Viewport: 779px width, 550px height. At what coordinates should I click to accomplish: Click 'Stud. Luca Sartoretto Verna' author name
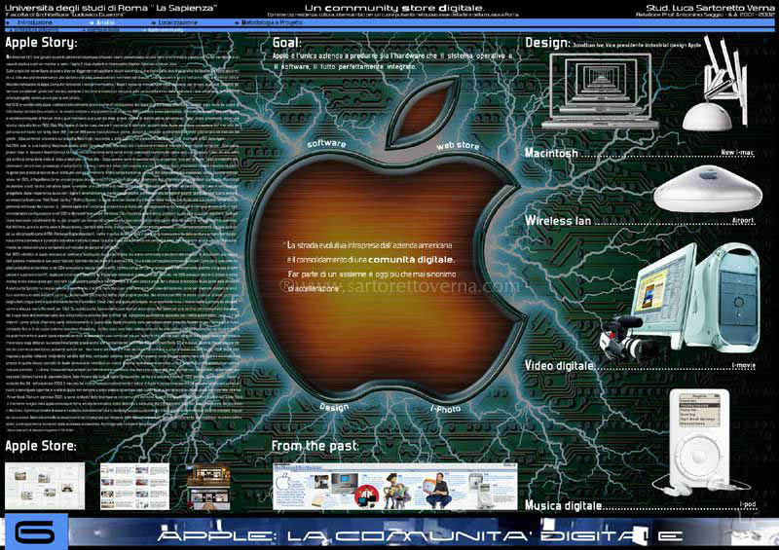tap(710, 8)
